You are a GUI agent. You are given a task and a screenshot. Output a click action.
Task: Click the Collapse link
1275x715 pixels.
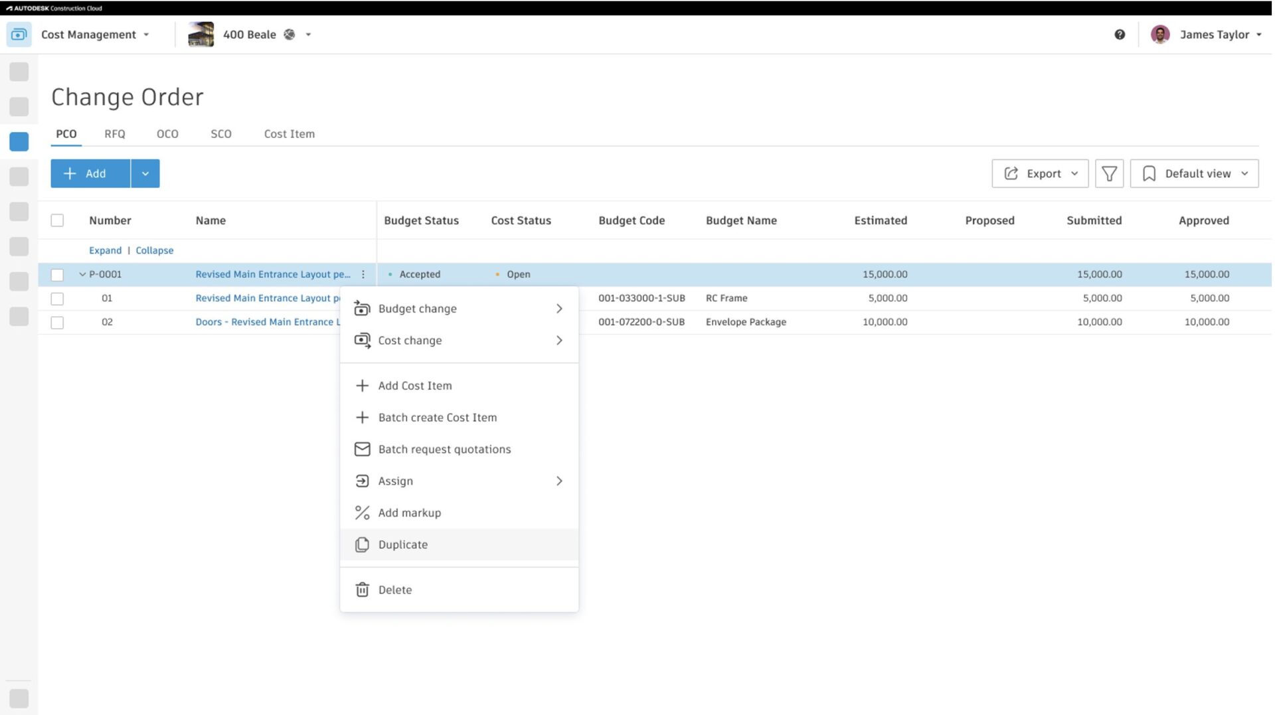[154, 250]
